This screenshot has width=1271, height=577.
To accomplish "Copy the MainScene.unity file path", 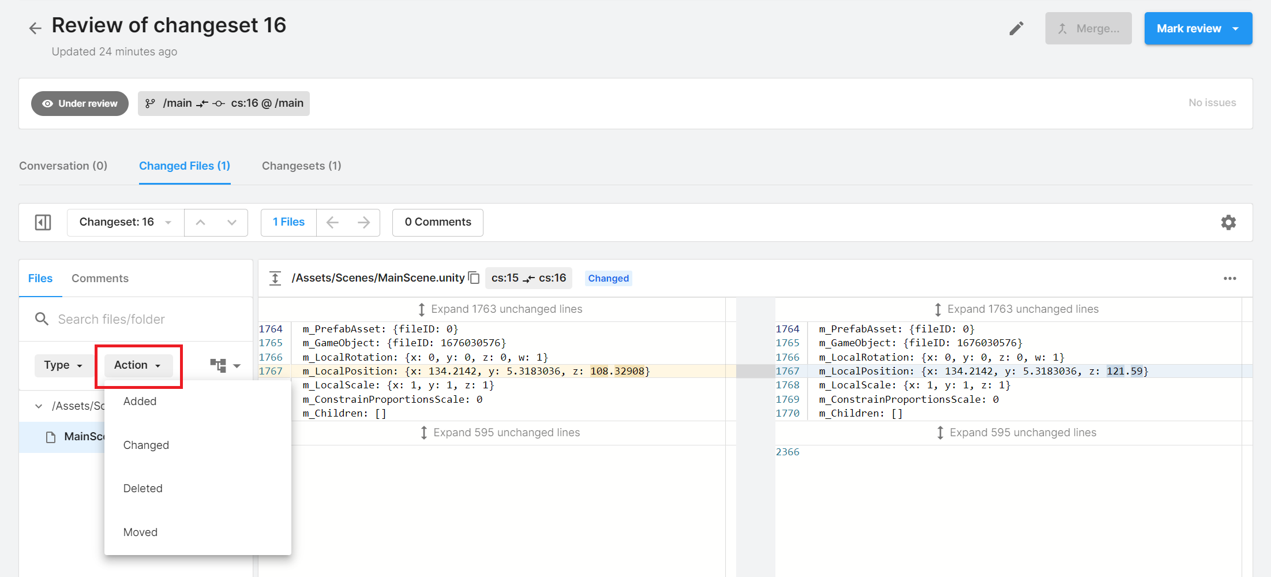I will click(474, 278).
